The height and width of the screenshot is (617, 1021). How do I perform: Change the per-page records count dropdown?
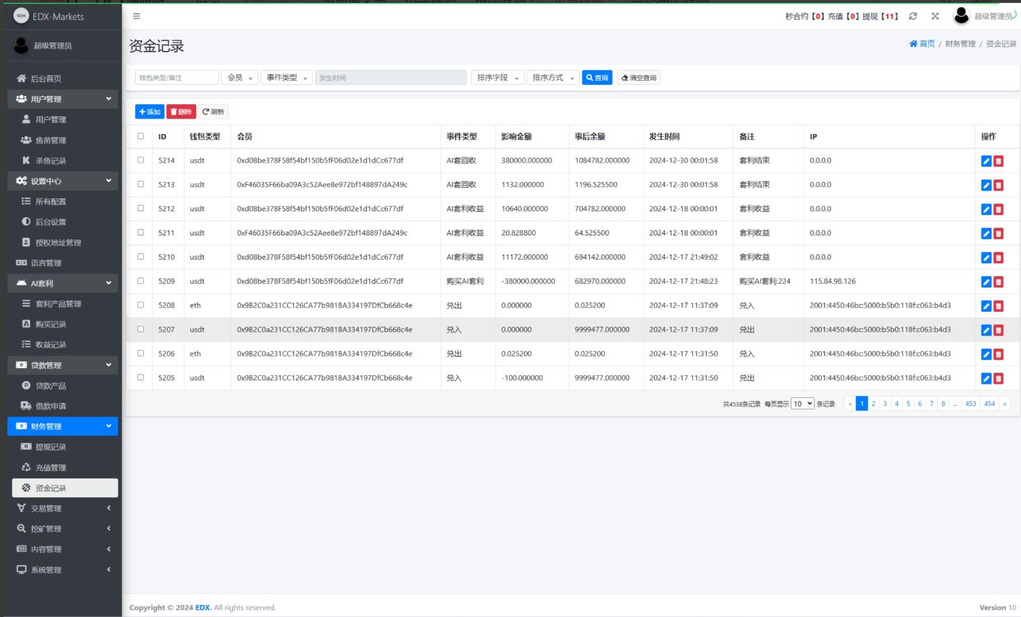click(x=802, y=404)
